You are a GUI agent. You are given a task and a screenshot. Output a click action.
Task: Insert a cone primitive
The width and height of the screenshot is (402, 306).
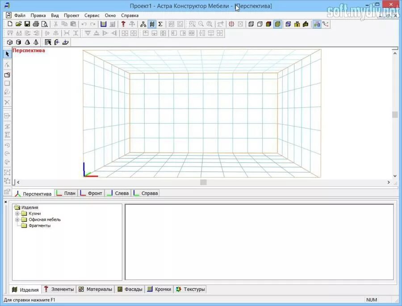[x=27, y=42]
